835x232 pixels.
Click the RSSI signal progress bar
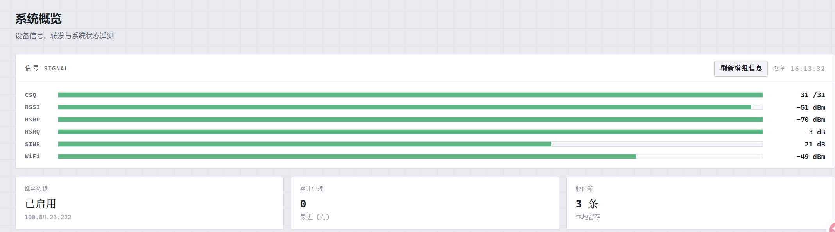point(410,107)
